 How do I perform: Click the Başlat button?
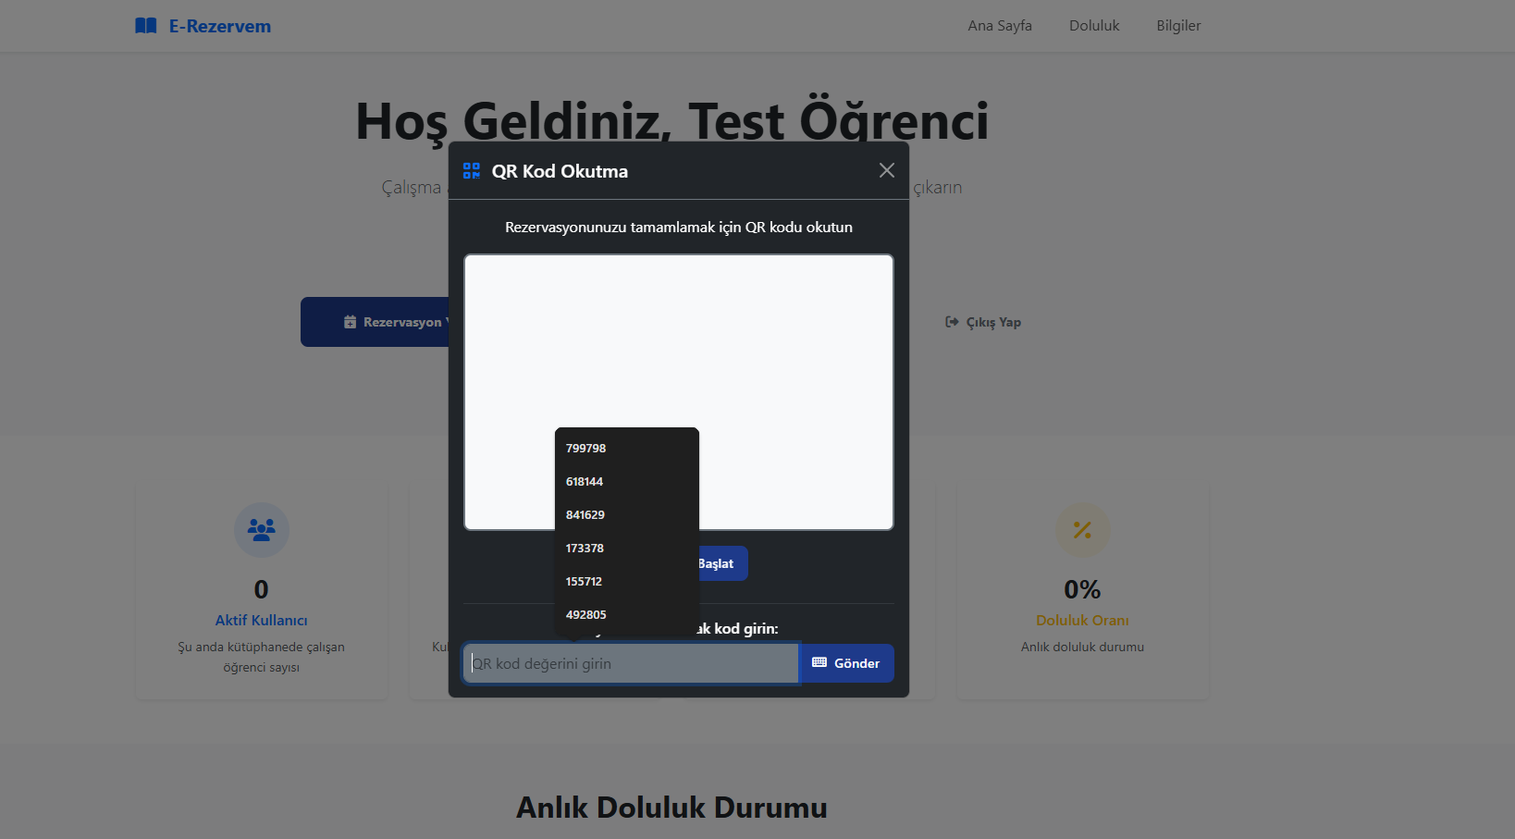click(x=720, y=562)
